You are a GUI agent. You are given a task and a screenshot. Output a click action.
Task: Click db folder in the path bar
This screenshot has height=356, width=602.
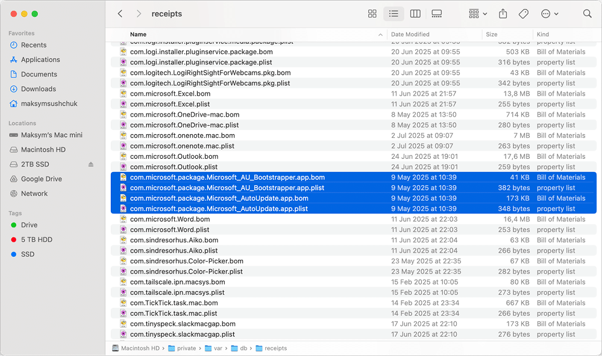point(239,348)
